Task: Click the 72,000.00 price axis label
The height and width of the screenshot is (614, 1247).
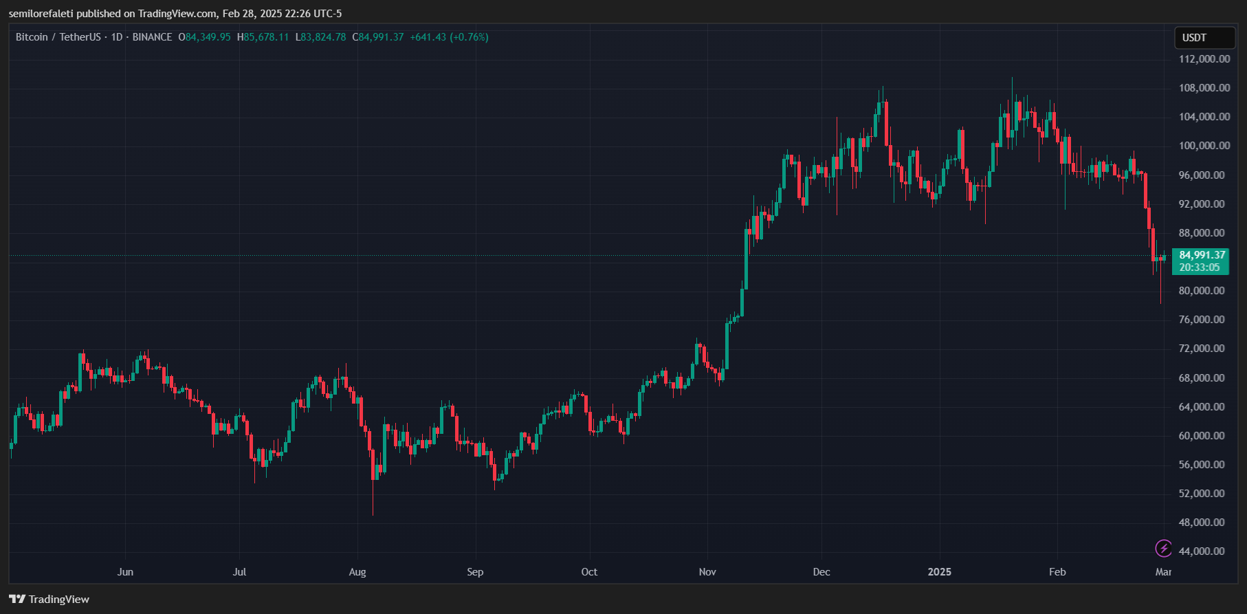Action: tap(1202, 349)
